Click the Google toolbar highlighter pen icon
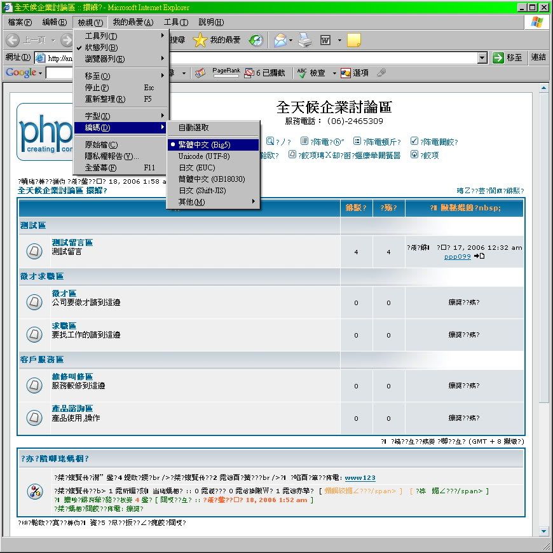The width and height of the screenshot is (553, 553). (381, 73)
